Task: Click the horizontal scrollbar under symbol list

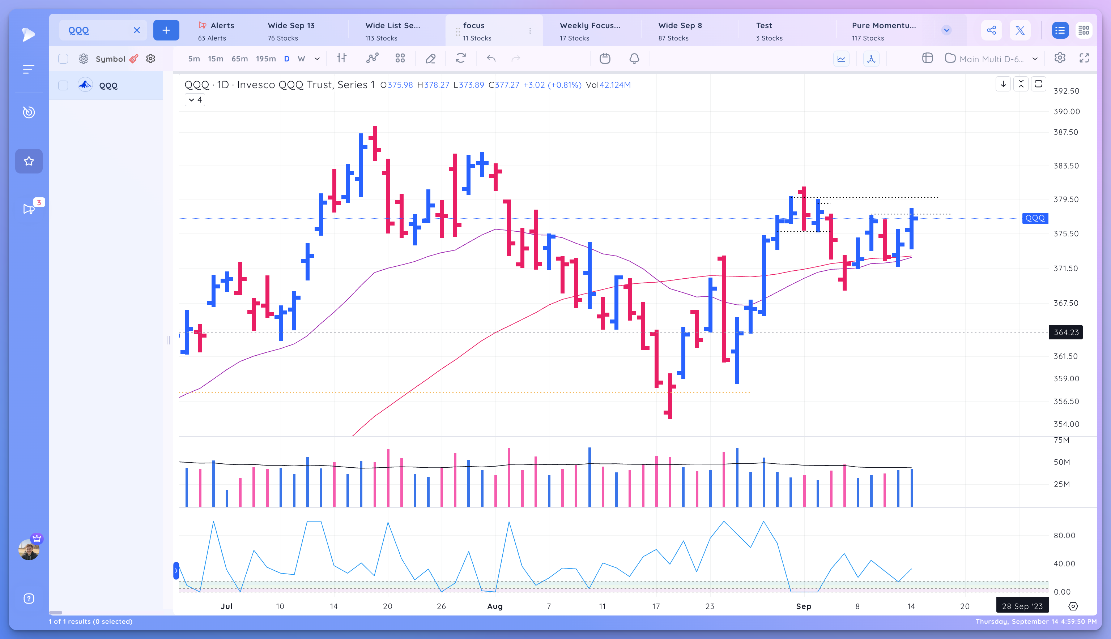Action: (55, 612)
